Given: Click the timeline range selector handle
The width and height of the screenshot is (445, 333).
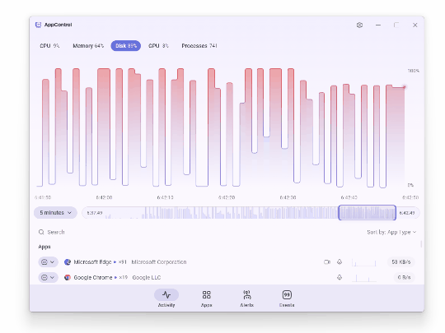Looking at the screenshot, I should tap(368, 213).
